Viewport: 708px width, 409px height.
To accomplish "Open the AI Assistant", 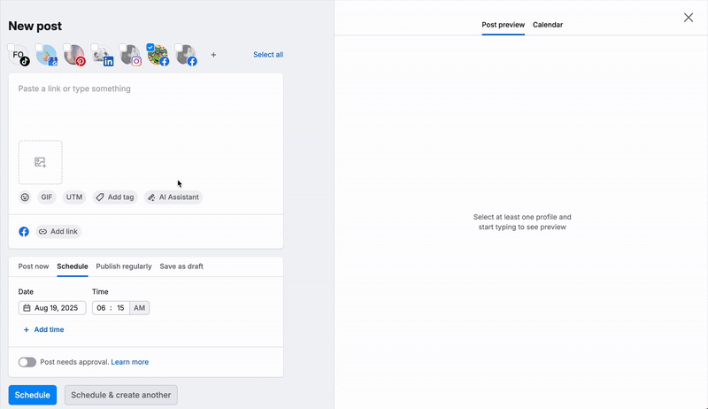I will 173,197.
